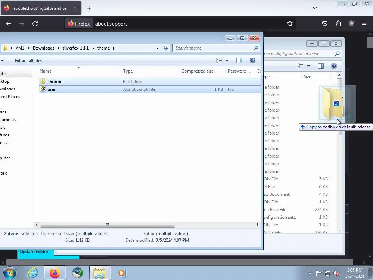Open view options dropdown in theme window

(227, 61)
